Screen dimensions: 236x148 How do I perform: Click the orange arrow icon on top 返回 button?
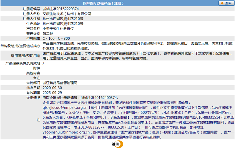tap(222, 3)
